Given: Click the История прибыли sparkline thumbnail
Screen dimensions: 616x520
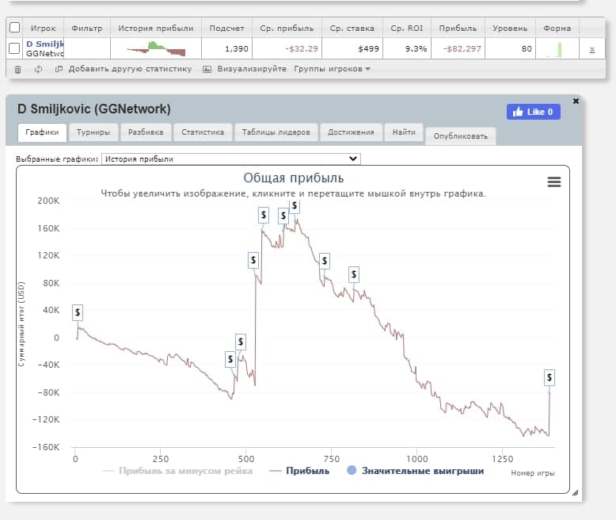Looking at the screenshot, I should pyautogui.click(x=156, y=49).
